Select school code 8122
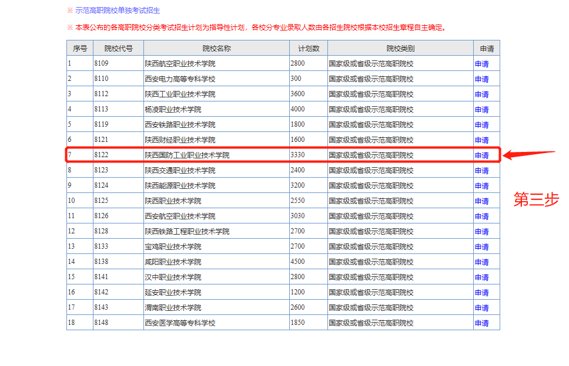The width and height of the screenshot is (569, 366). 101,155
